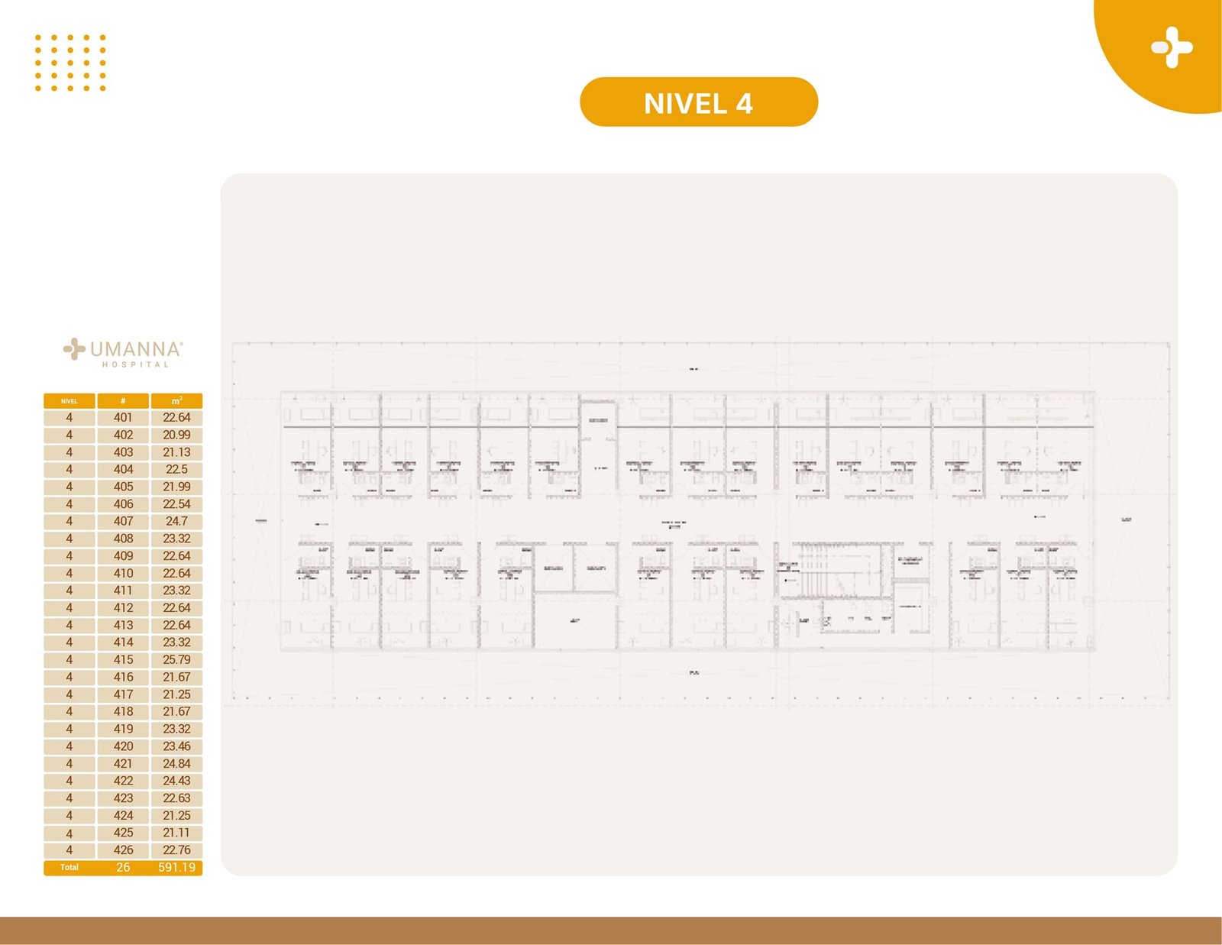Click the Umanna Hospital cross logo icon
1222x945 pixels.
[74, 349]
